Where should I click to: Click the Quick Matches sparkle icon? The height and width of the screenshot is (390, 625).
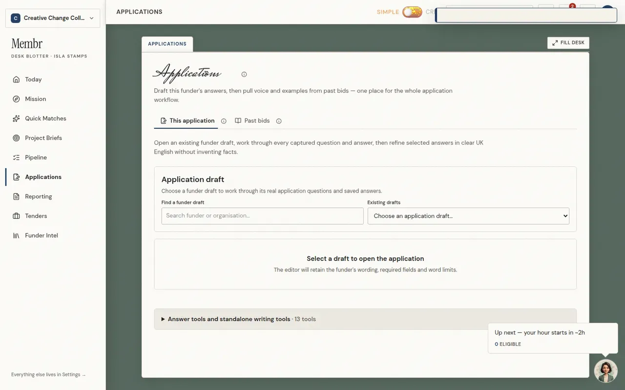point(16,118)
